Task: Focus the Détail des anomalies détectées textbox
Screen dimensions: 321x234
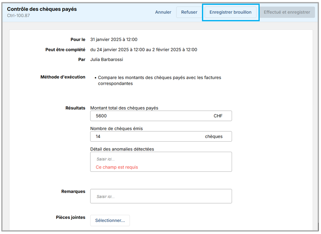Action: 161,159
